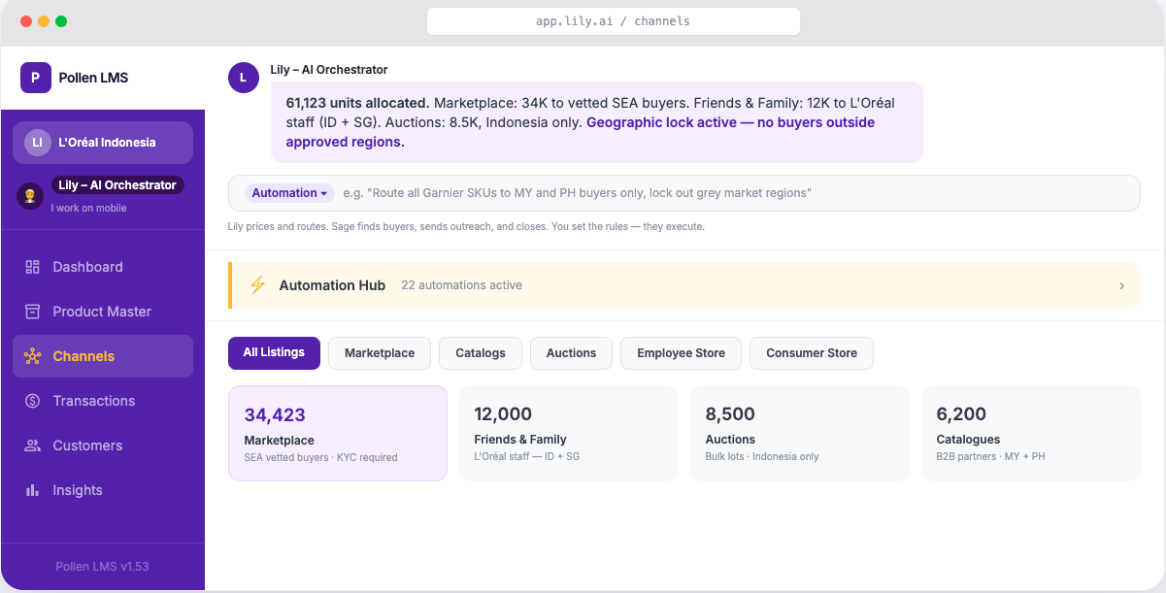Click the Lily – AI Orchestrator sidebar badge
Viewport: 1166px width, 593px height.
117,185
